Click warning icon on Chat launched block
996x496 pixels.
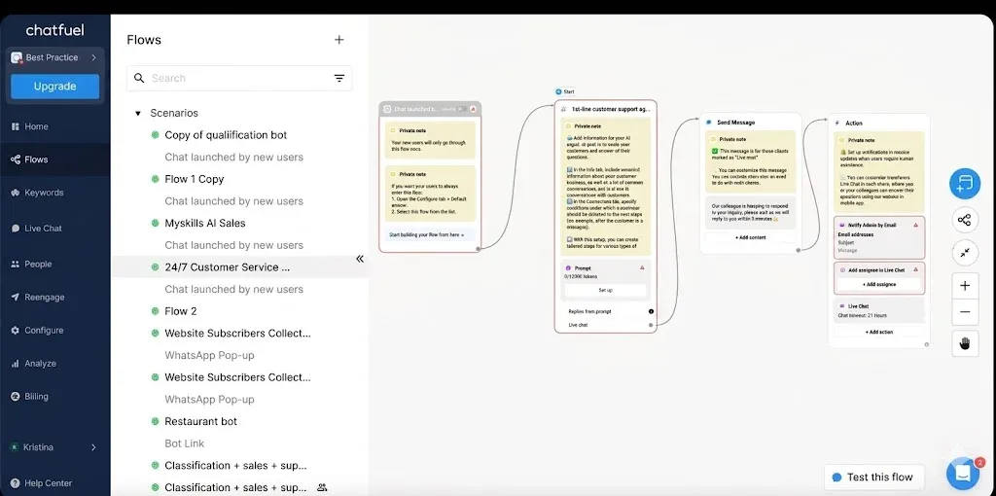tap(474, 109)
